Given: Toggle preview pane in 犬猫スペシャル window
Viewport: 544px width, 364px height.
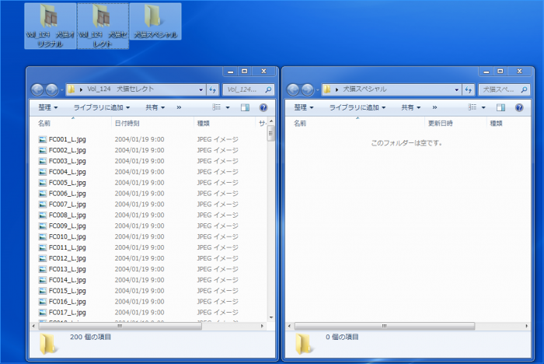Looking at the screenshot, I should pyautogui.click(x=500, y=107).
